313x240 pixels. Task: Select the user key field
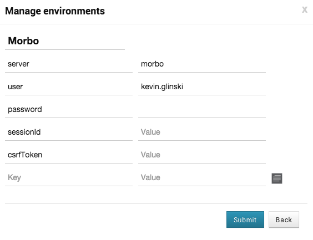[x=69, y=87]
